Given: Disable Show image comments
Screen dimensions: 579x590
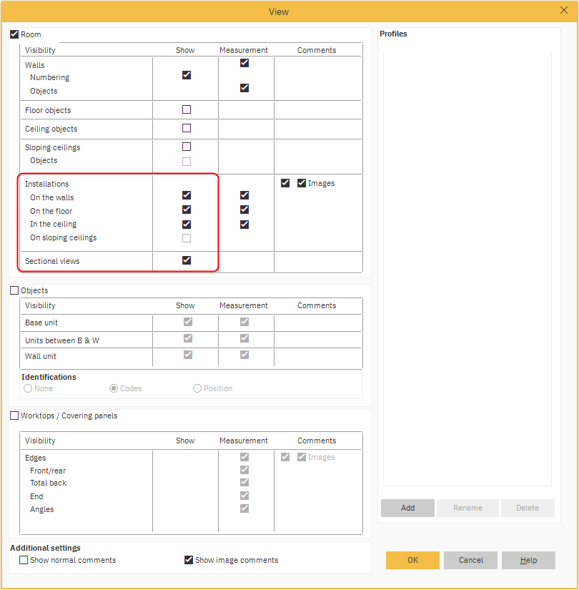Looking at the screenshot, I should (189, 560).
